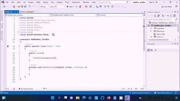The width and height of the screenshot is (180, 101).
Task: Collapse the namespace AddNumber_TextBox block
Action: (19, 39)
